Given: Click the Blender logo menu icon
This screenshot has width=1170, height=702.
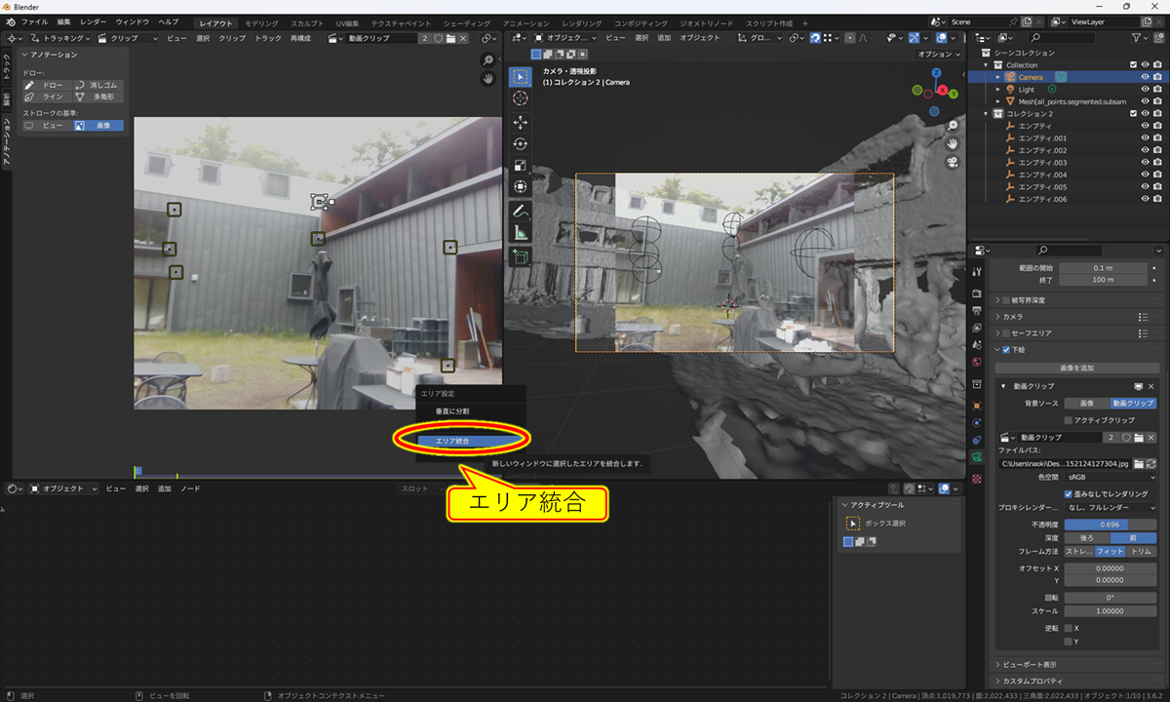Looking at the screenshot, I should point(11,21).
